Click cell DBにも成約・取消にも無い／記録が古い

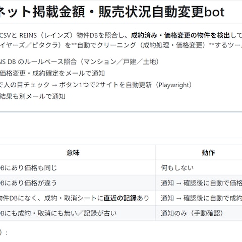(78, 213)
